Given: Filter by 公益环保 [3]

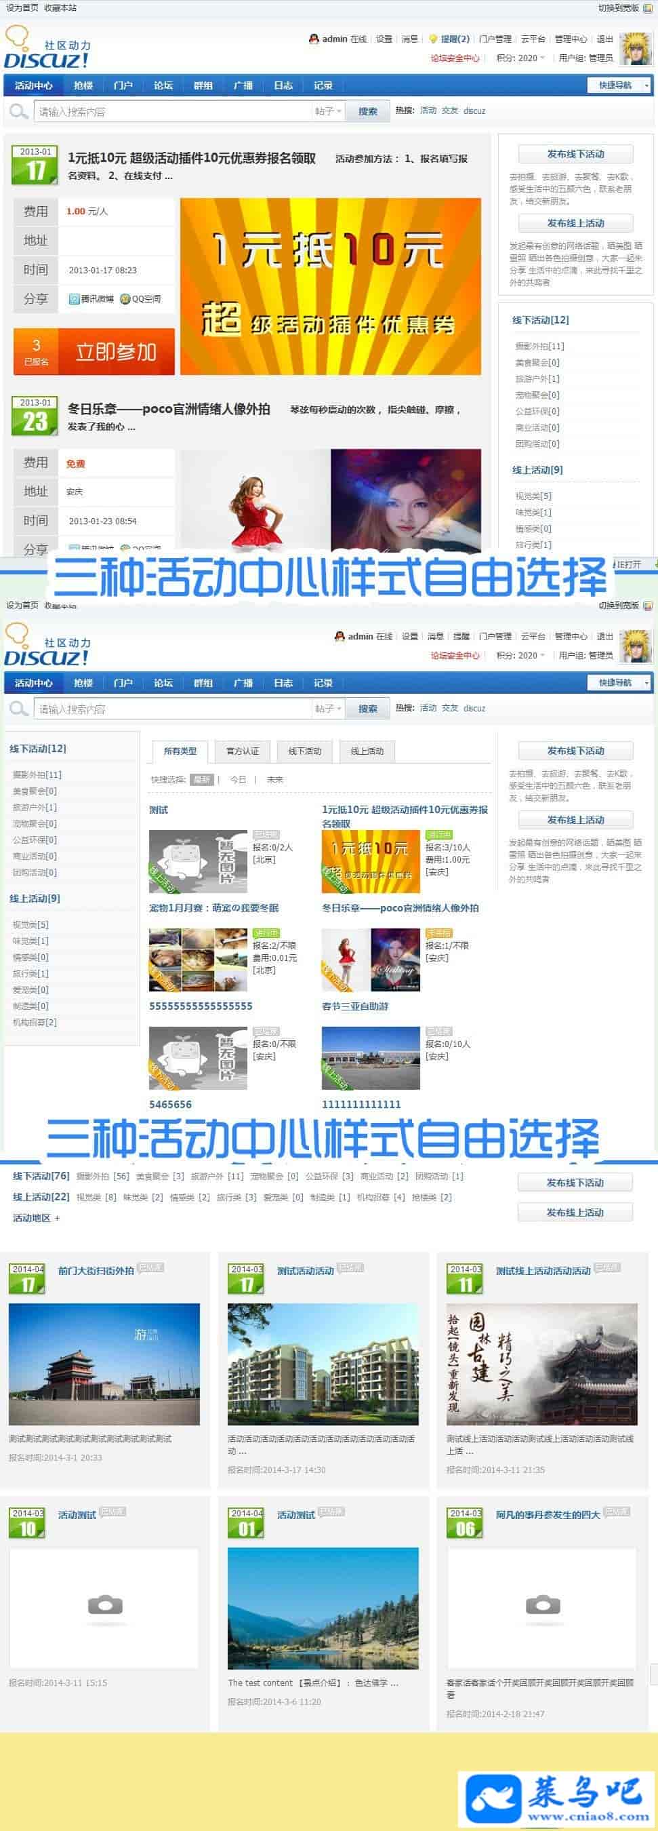Looking at the screenshot, I should (330, 1177).
